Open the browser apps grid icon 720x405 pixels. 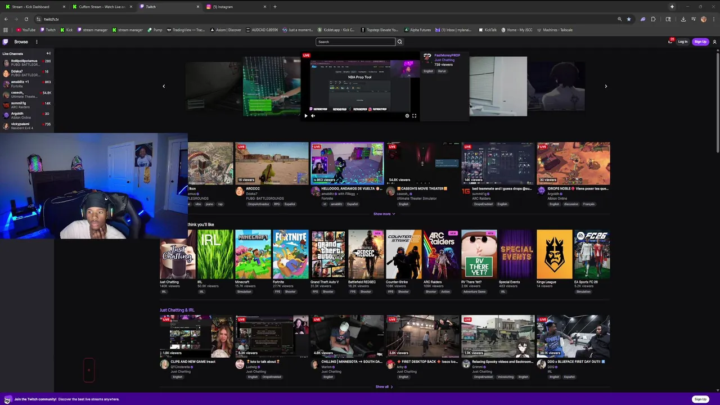pos(6,30)
